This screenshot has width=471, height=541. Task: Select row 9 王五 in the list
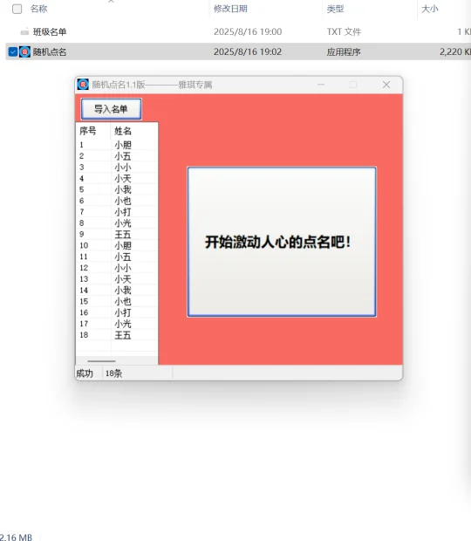117,234
